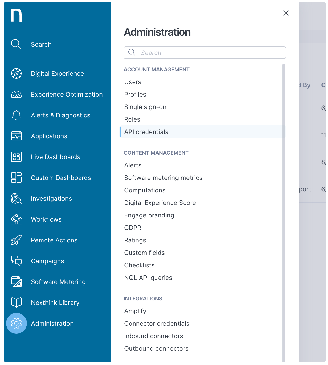The width and height of the screenshot is (328, 365).
Task: Open Alerts & Diagnostics bell icon
Action: click(16, 115)
